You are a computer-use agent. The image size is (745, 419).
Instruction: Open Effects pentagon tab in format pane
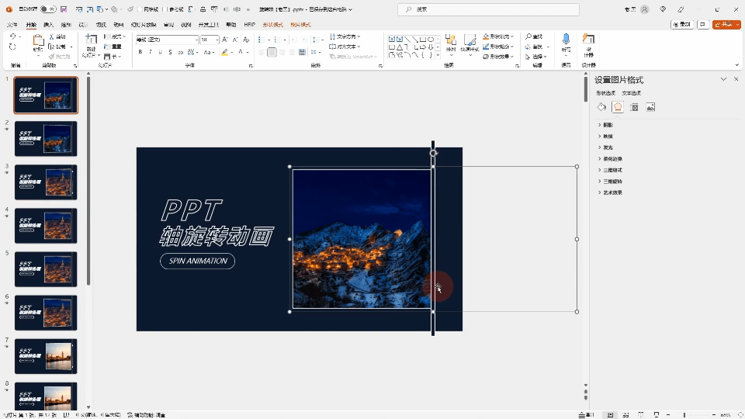click(x=618, y=107)
